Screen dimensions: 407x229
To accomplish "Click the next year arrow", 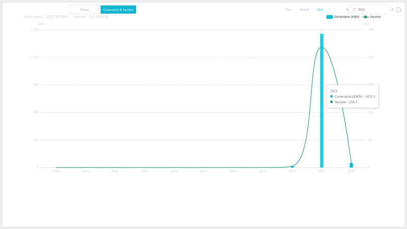I will click(393, 10).
